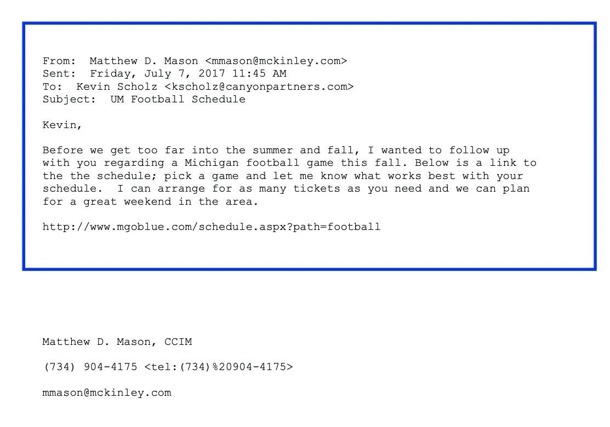The width and height of the screenshot is (610, 427).
Task: Click mmason@mckinley.com in the signature
Action: [106, 393]
